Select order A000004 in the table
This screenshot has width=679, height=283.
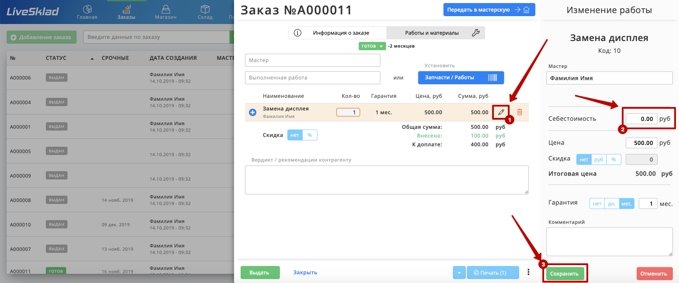(120, 102)
